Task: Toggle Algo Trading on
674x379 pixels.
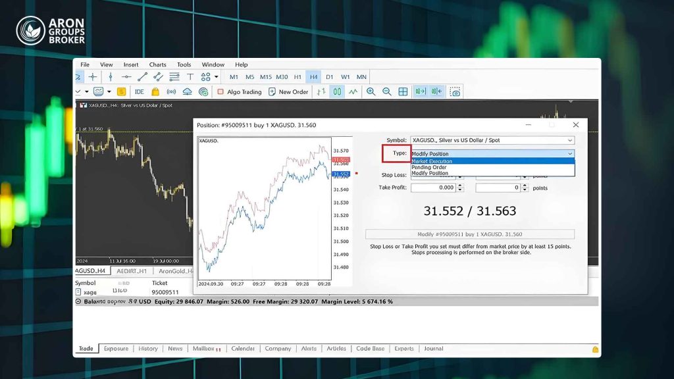Action: coord(240,91)
